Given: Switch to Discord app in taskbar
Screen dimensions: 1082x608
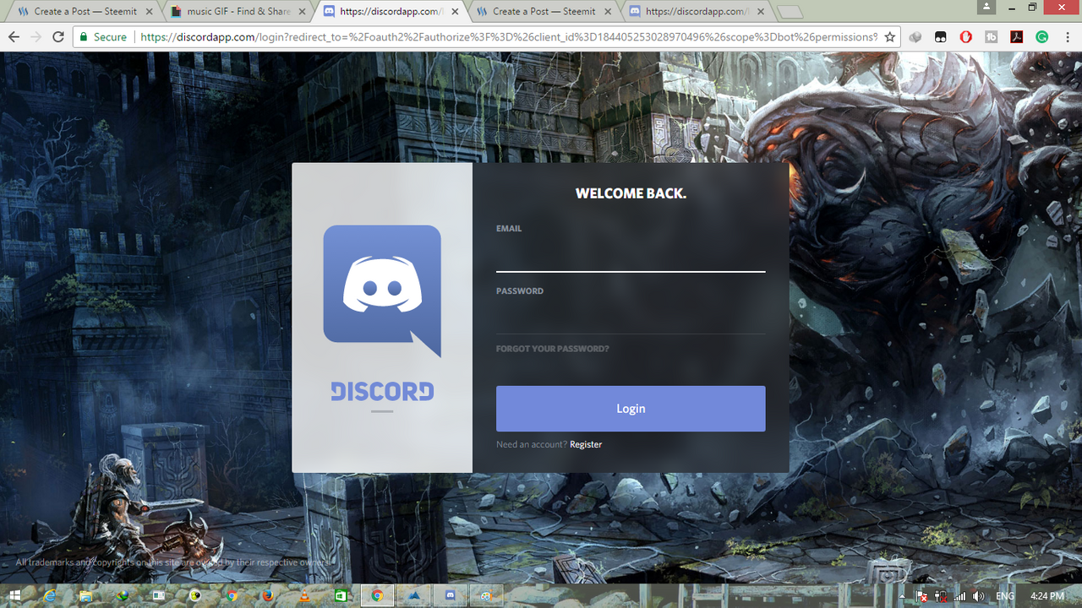Looking at the screenshot, I should pos(450,595).
